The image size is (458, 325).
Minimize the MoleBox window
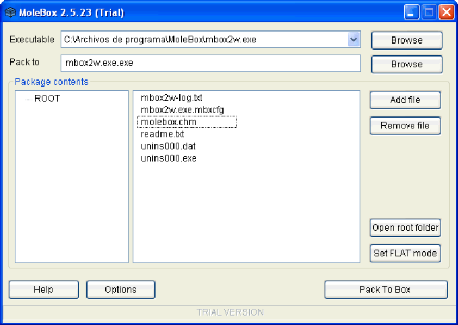pos(412,13)
